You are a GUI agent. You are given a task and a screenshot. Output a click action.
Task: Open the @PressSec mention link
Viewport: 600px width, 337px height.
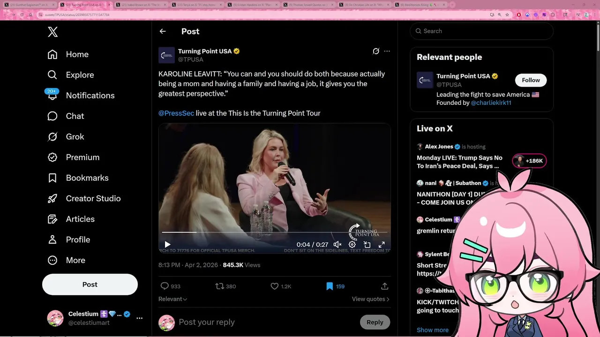[176, 113]
